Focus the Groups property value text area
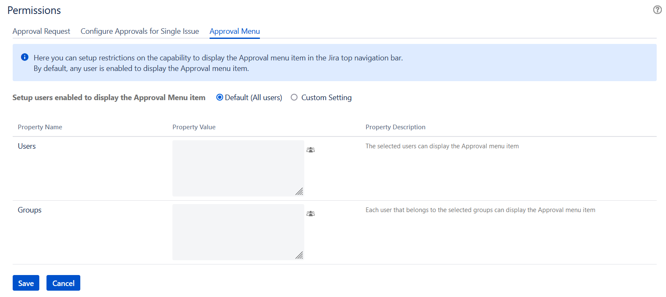The image size is (666, 297). pos(238,232)
